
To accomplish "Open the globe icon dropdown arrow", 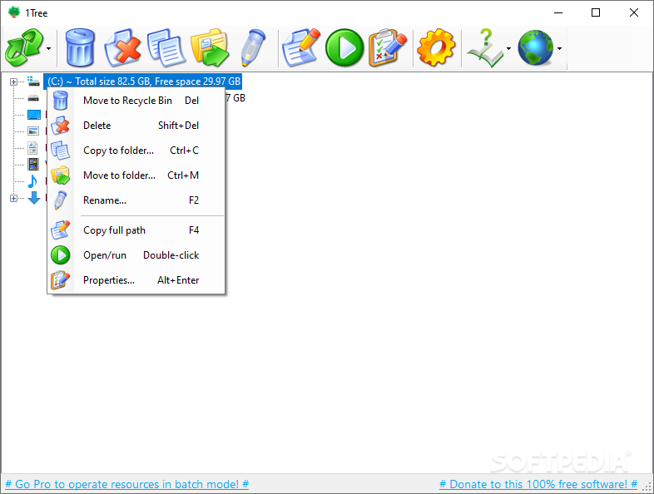I will pyautogui.click(x=559, y=48).
